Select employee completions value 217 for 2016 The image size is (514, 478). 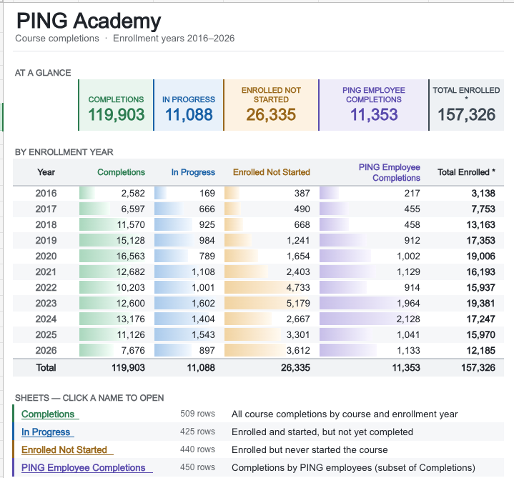point(412,194)
